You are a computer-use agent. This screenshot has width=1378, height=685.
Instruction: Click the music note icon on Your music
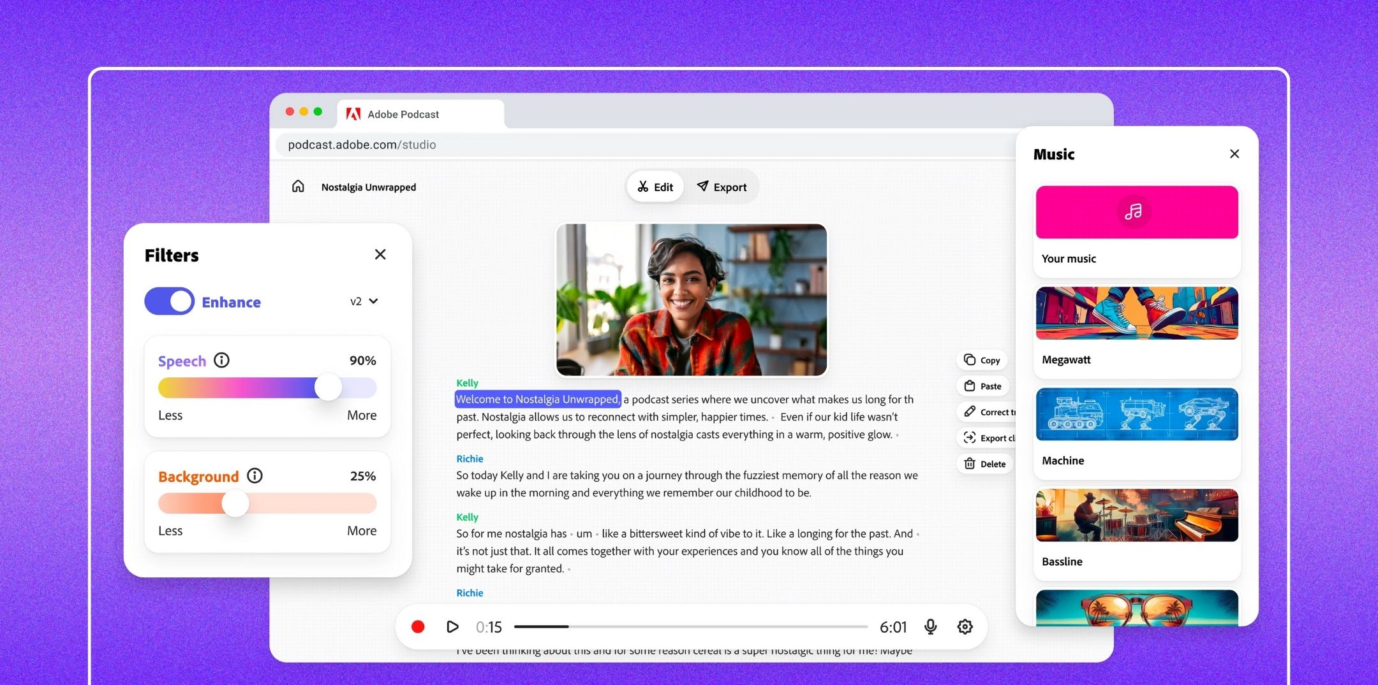(x=1134, y=212)
